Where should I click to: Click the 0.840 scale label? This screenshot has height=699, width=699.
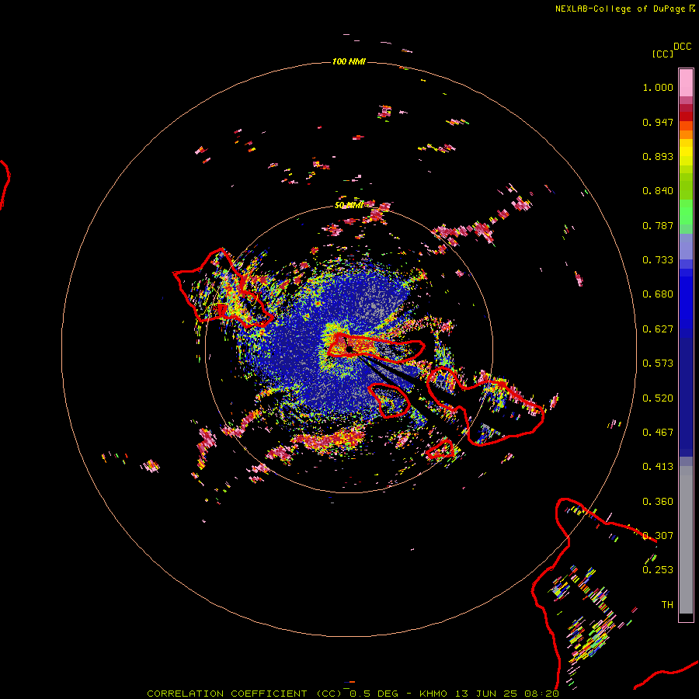coord(658,191)
